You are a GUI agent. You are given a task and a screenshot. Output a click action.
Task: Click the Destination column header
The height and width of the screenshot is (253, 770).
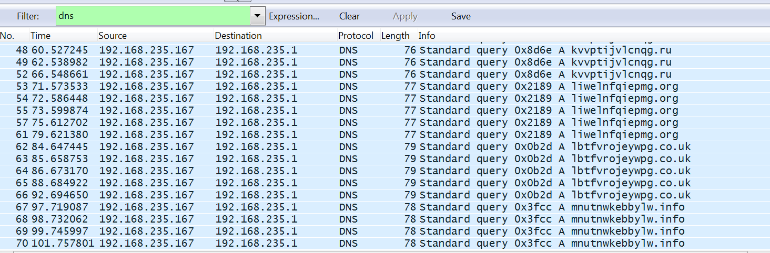238,36
